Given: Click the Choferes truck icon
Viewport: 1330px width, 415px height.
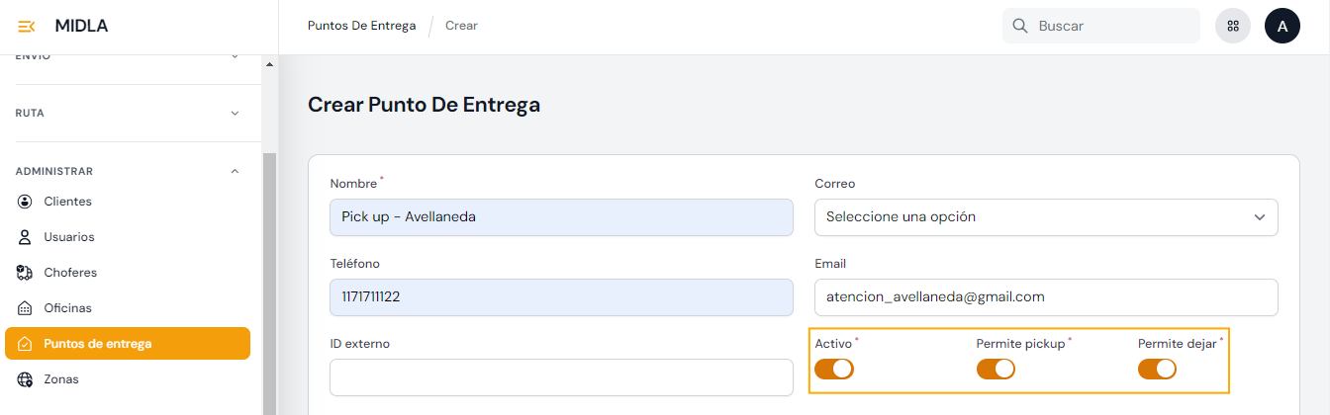Looking at the screenshot, I should tap(26, 273).
